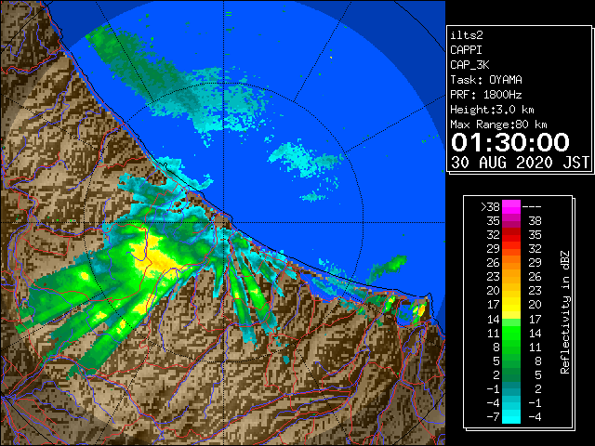595x446 pixels.
Task: Click the 'ilts2' label
Action: pos(467,35)
